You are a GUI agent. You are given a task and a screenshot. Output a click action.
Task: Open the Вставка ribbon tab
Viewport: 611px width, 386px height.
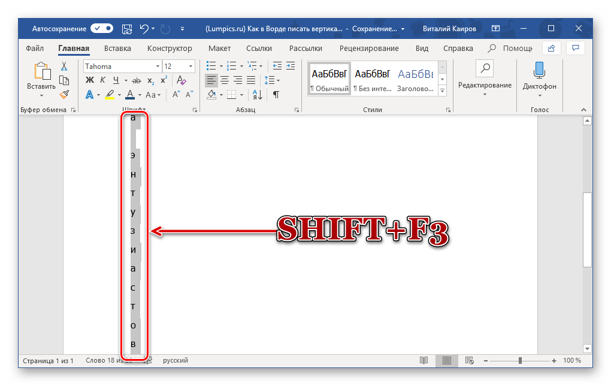[117, 49]
